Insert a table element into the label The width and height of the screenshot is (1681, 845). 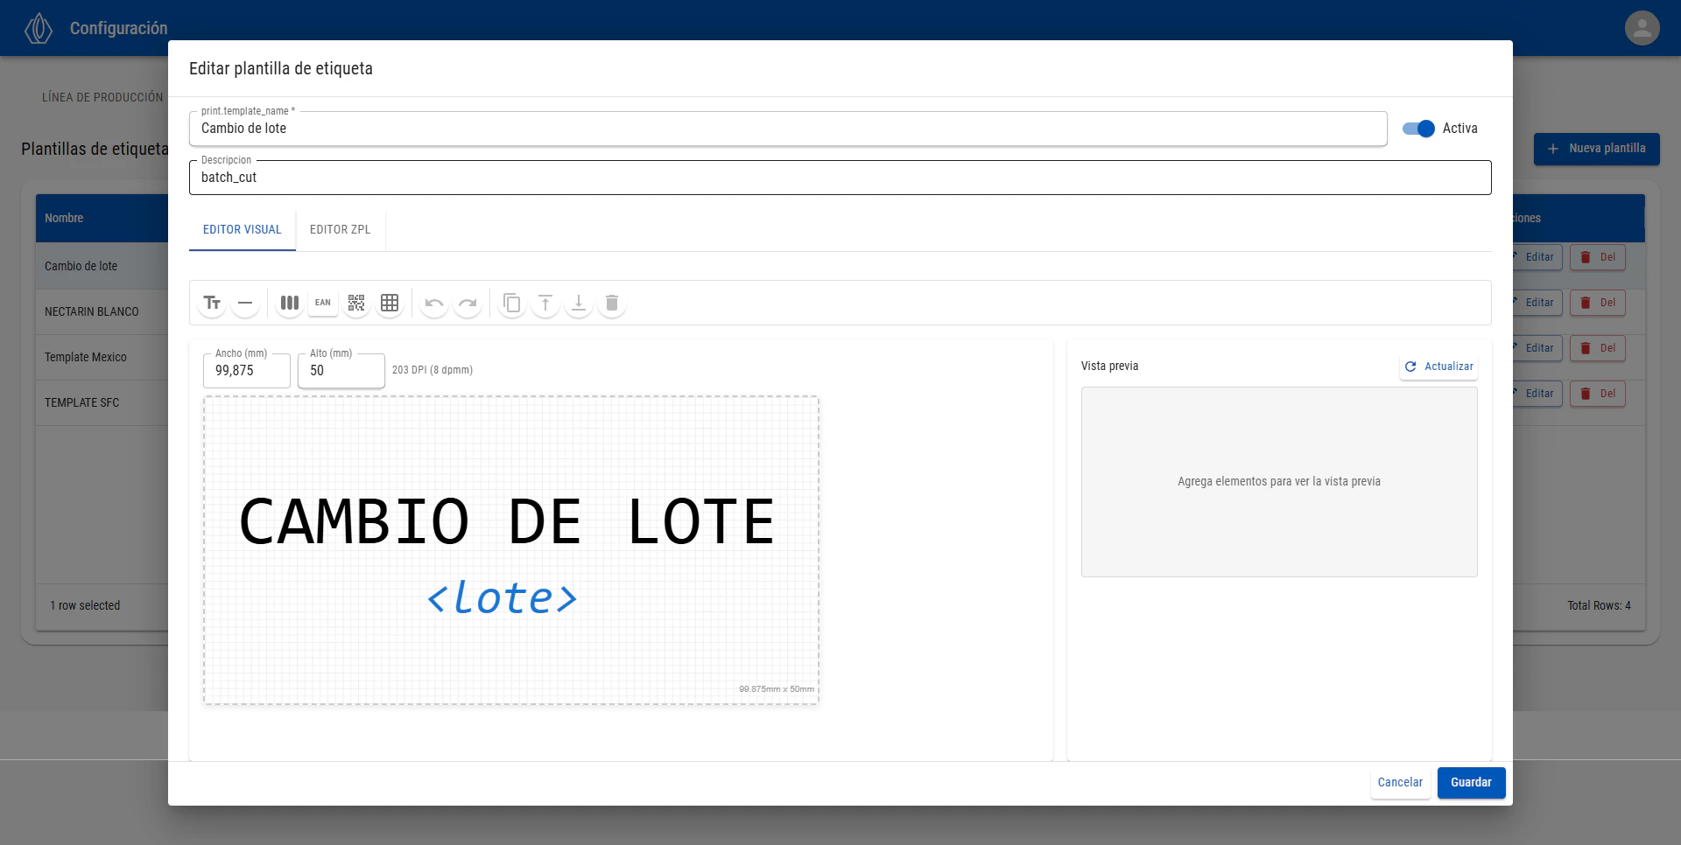[389, 303]
